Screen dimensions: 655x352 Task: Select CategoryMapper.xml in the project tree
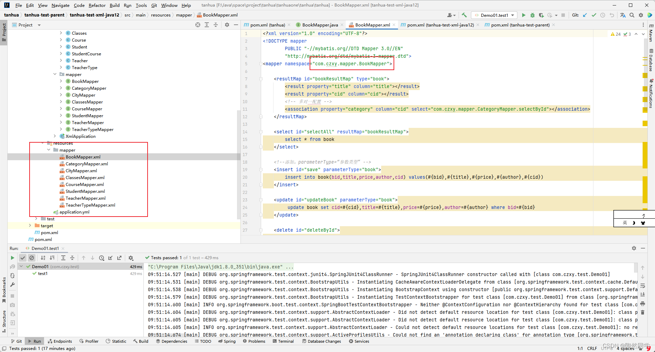[x=87, y=164]
